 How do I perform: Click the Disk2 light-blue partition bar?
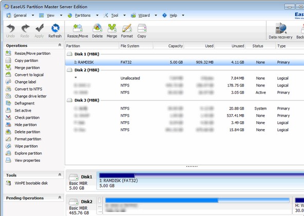coord(197,200)
